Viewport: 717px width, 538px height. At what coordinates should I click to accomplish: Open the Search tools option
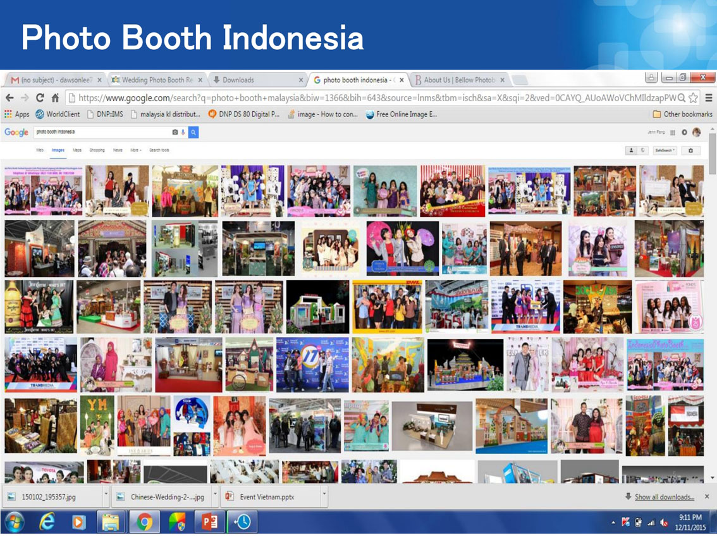(x=159, y=150)
